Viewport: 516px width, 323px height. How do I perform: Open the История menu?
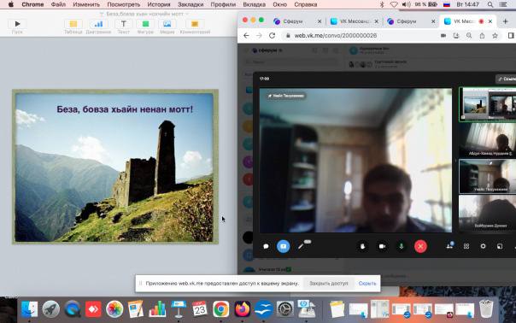coord(159,4)
